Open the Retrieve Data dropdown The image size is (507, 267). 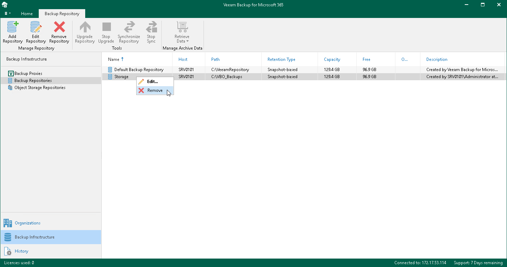point(182,32)
